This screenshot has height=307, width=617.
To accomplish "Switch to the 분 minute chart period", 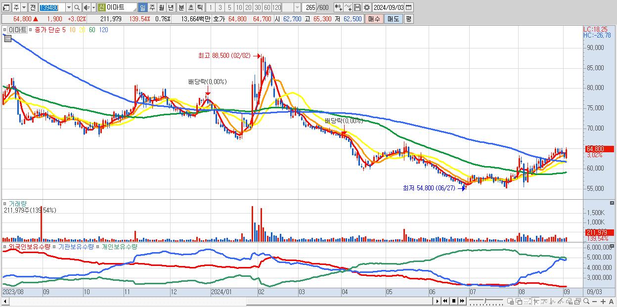I will click(x=181, y=8).
